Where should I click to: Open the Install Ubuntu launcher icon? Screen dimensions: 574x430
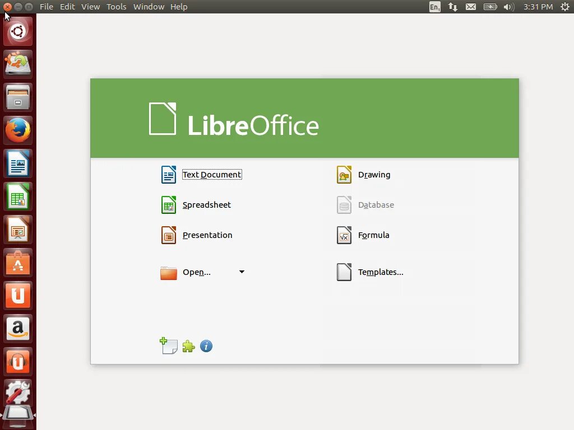[18, 64]
